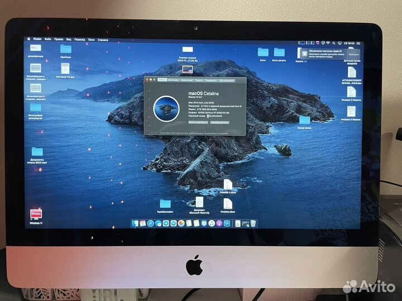The width and height of the screenshot is (402, 301).
Task: Switch to the Обслуживание tab
Action: point(227,81)
